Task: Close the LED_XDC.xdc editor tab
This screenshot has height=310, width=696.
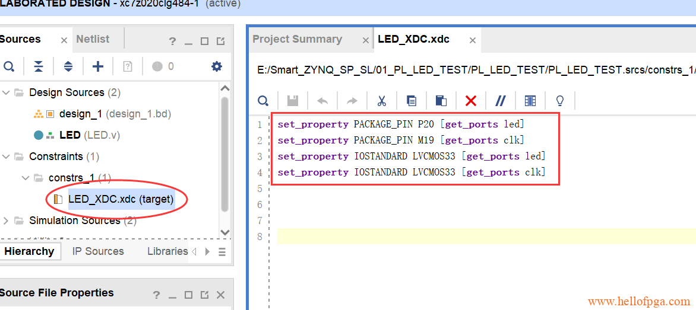Action: (x=473, y=40)
